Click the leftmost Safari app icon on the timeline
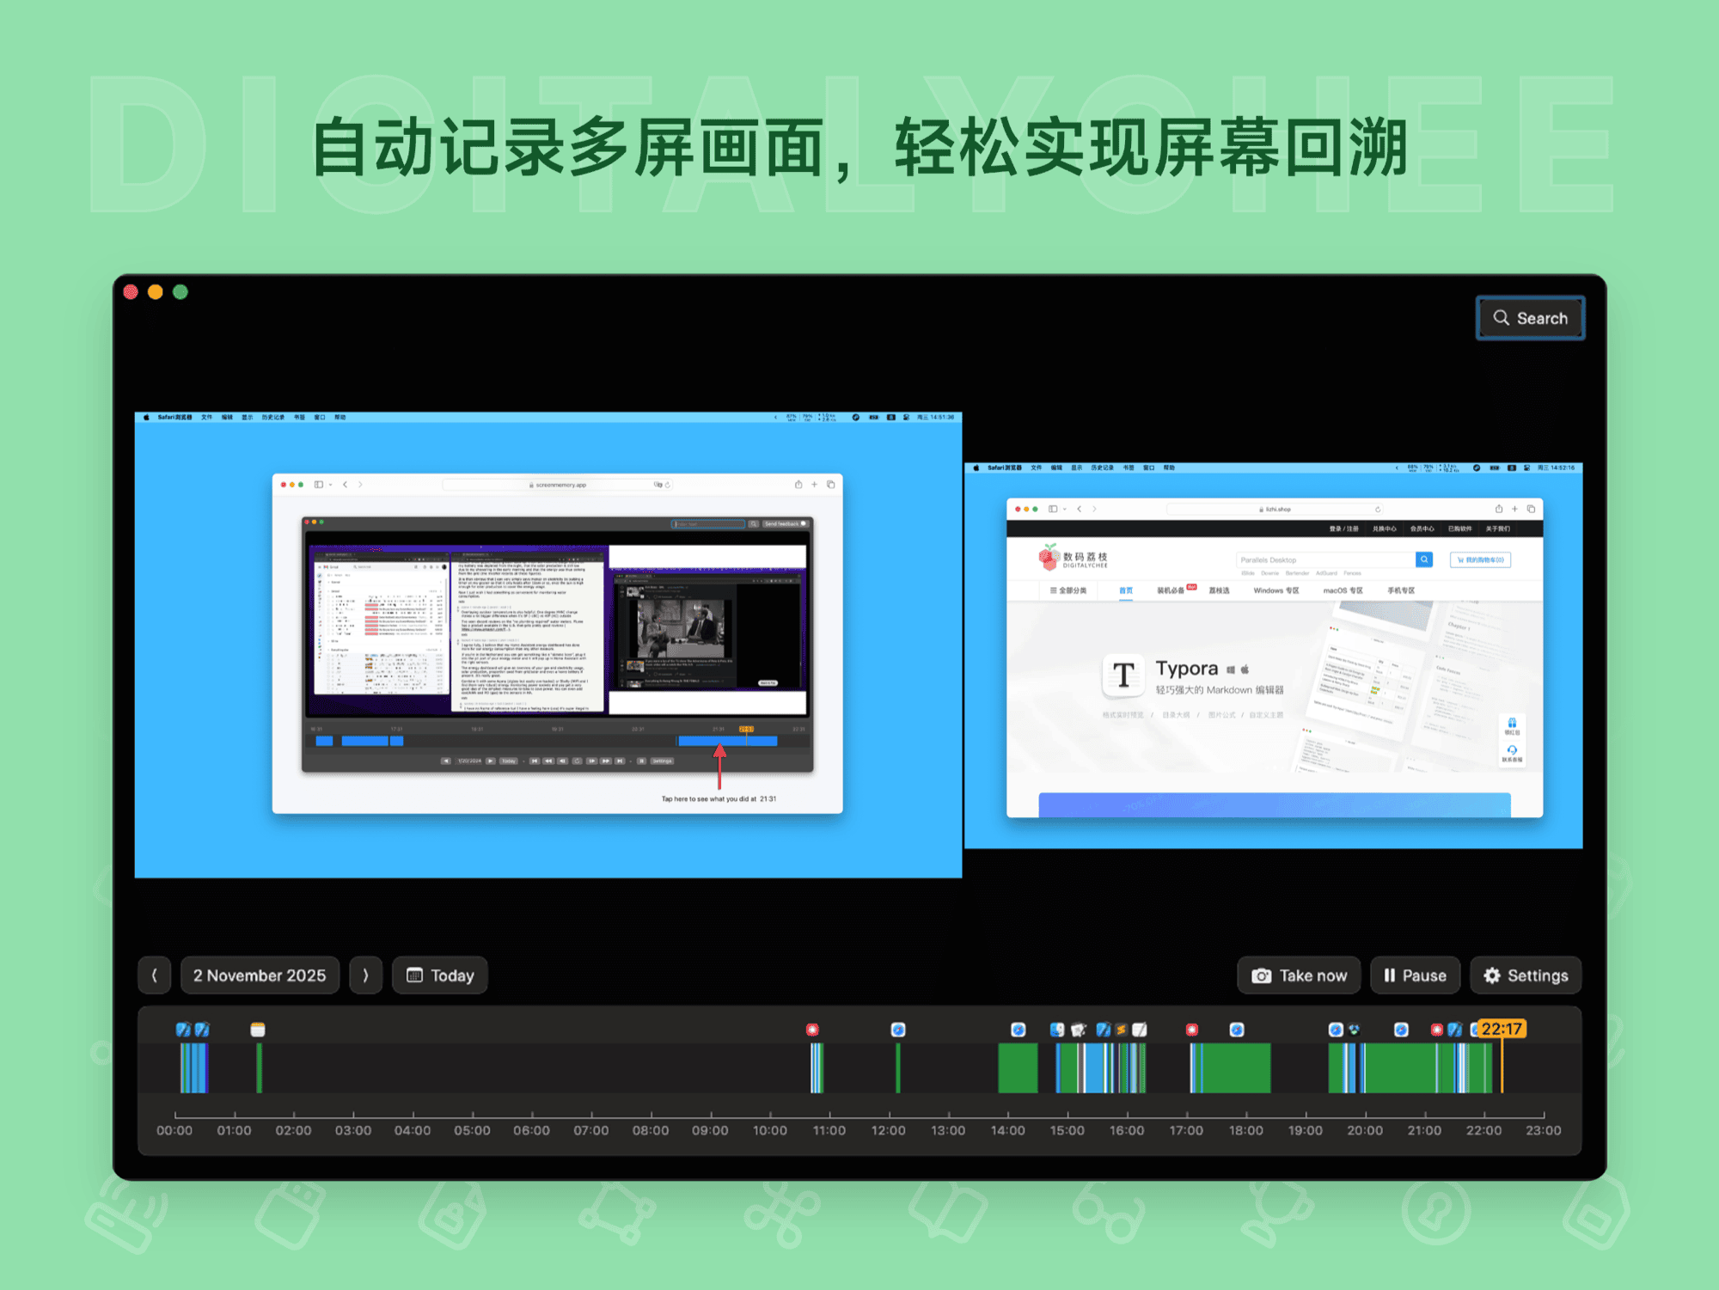Viewport: 1719px width, 1290px height. [x=897, y=1030]
